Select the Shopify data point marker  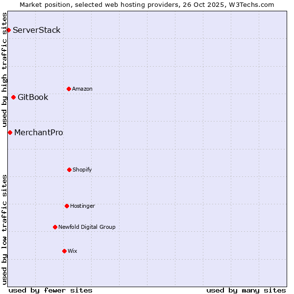coord(69,170)
